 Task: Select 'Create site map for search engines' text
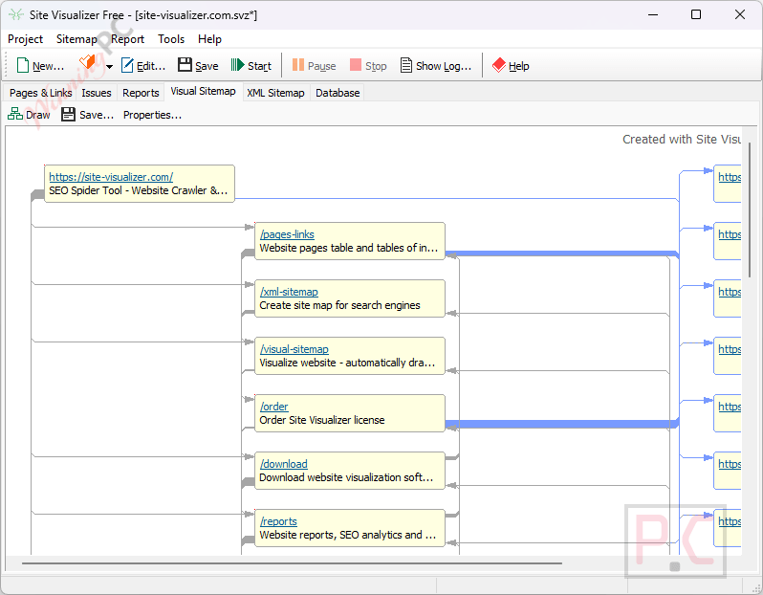(x=339, y=305)
